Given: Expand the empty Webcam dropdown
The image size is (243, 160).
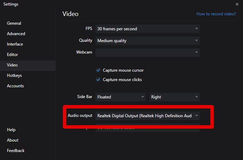Looking at the screenshot, I should click(x=147, y=53).
